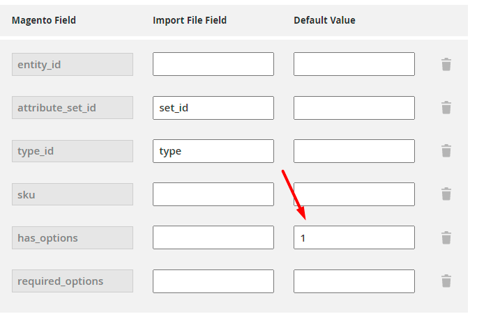Focus the required_options Import File Field input

click(213, 281)
